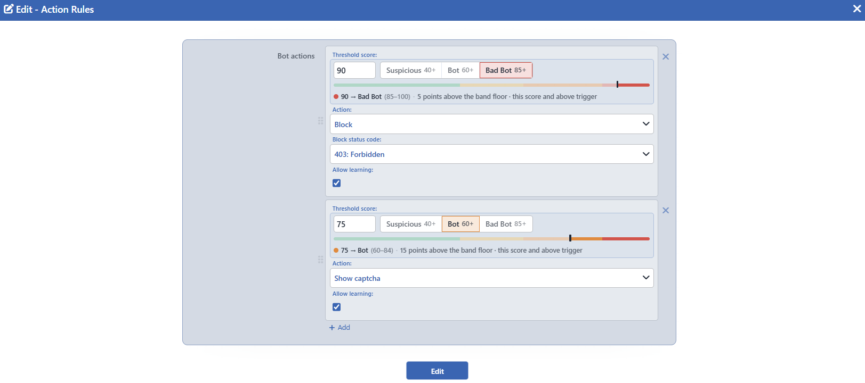Grab the drag handle of the Show captcha rule
The height and width of the screenshot is (383, 865).
pos(320,260)
